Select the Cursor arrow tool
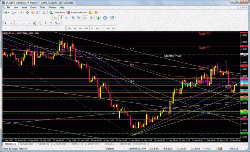Screen dimensions: 250x152 coord(6,23)
